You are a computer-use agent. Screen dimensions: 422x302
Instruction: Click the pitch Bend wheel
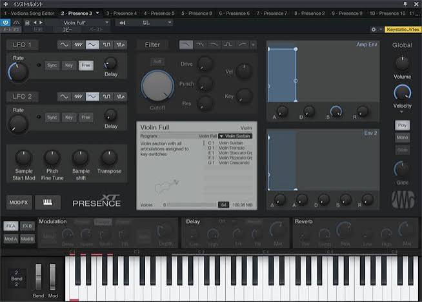(x=39, y=277)
